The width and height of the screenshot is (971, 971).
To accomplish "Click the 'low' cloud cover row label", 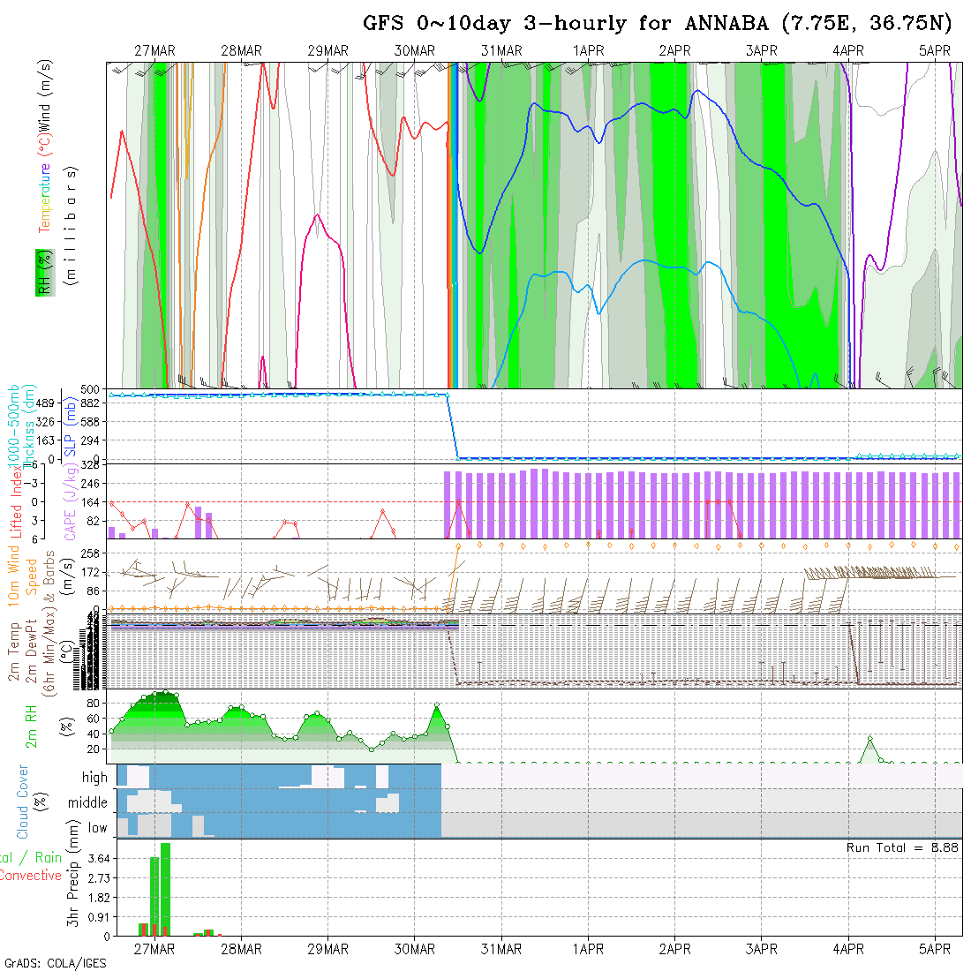I will coord(97,827).
